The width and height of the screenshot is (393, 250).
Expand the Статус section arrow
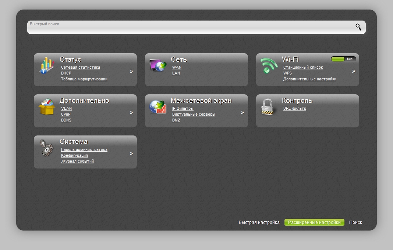[131, 71]
